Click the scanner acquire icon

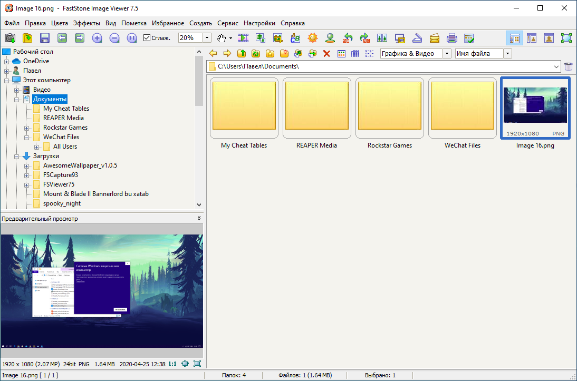coord(417,38)
